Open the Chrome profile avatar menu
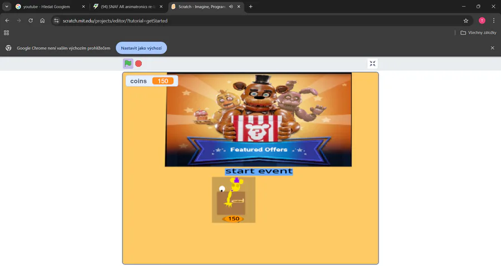Screen dimensions: 501x266 pos(482,21)
